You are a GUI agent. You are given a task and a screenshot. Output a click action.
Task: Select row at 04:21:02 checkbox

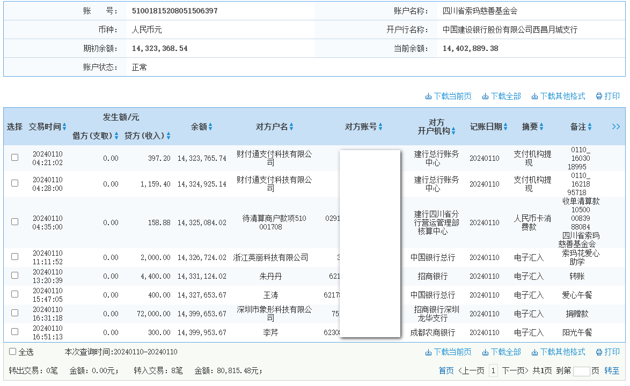click(15, 157)
